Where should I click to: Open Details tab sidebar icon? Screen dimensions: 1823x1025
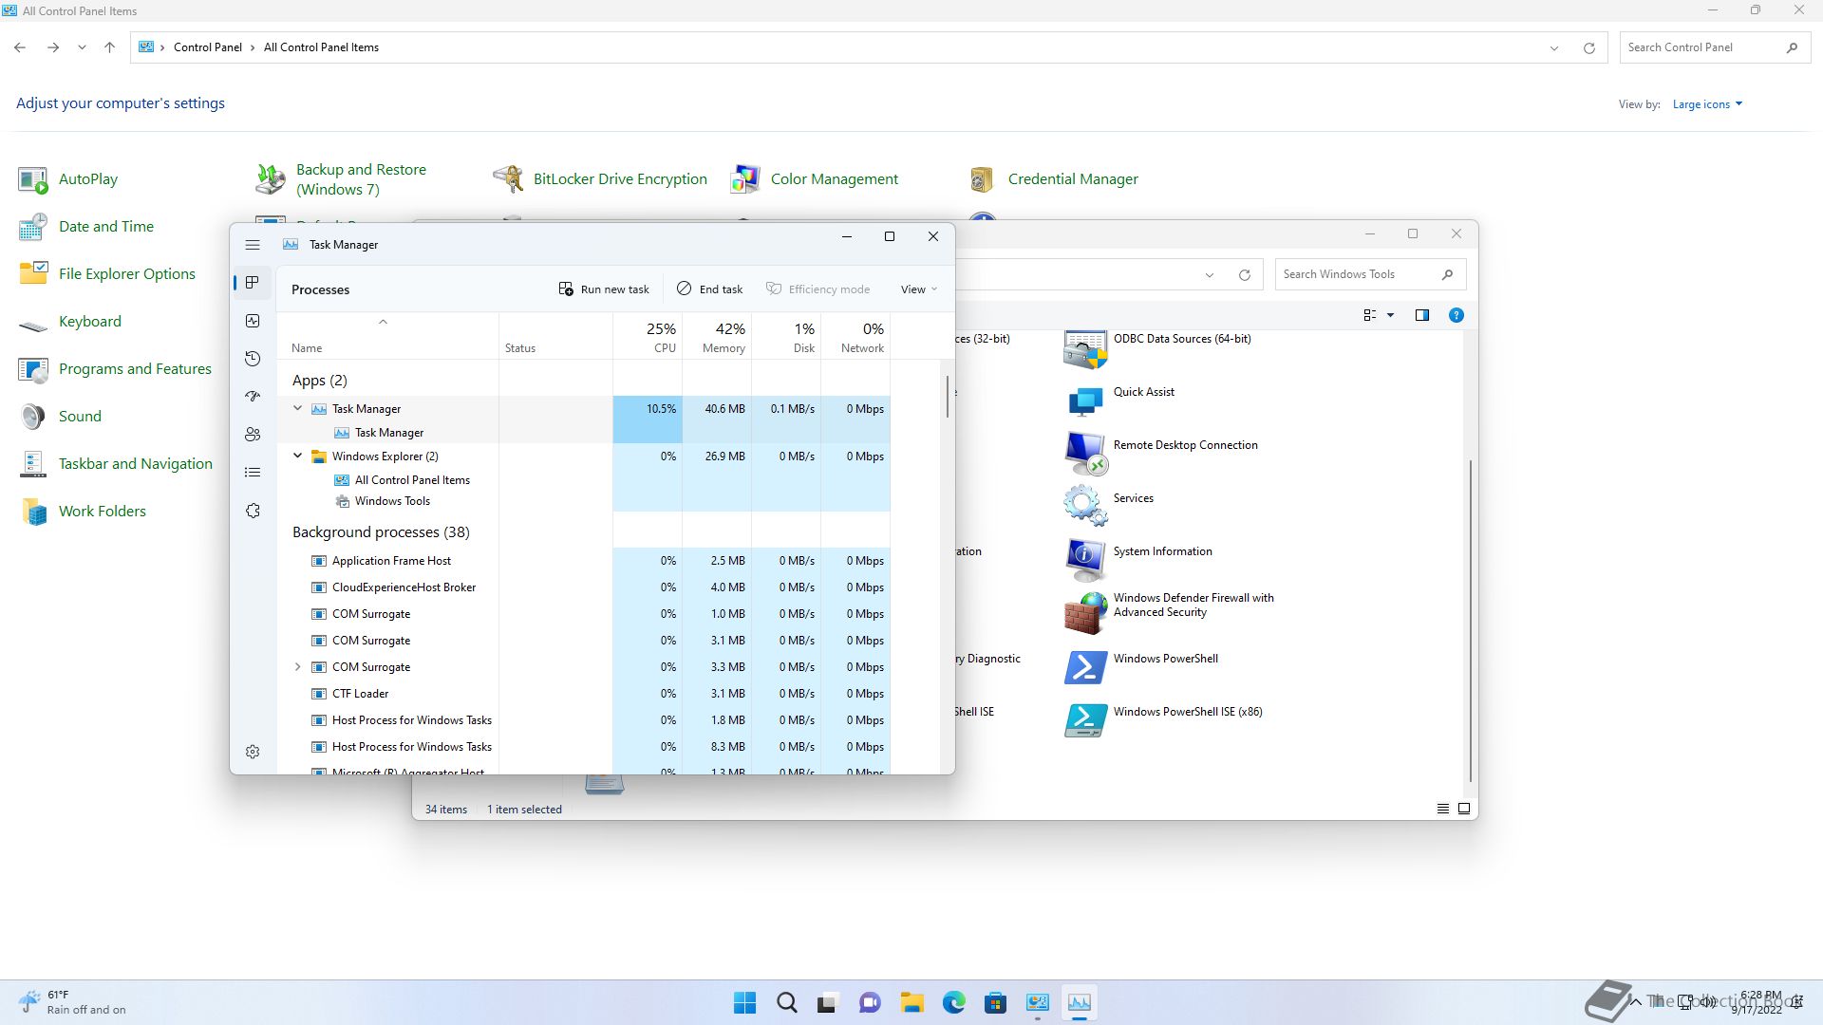pos(253,473)
